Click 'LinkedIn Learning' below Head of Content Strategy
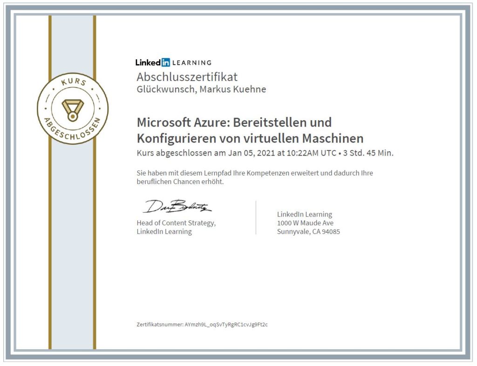This screenshot has height=366, width=477. 164,231
